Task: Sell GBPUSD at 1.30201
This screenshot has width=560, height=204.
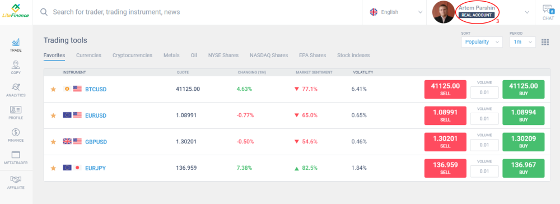Action: click(x=445, y=142)
